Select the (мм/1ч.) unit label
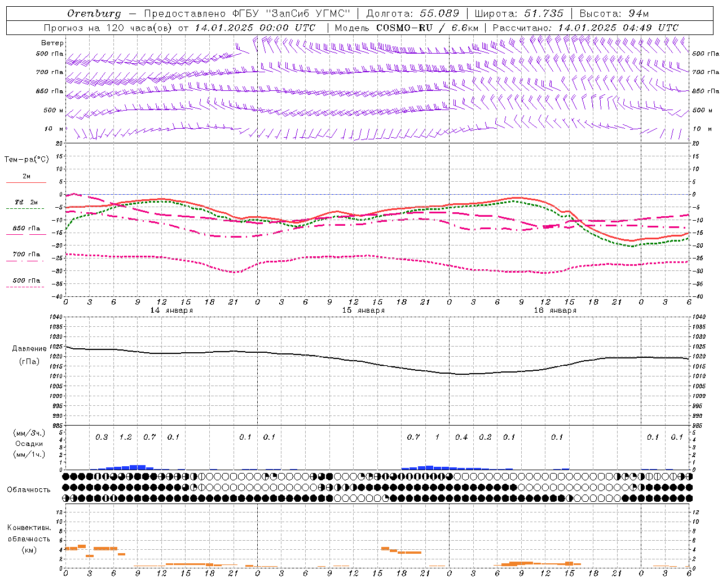722x578 pixels. click(x=29, y=454)
